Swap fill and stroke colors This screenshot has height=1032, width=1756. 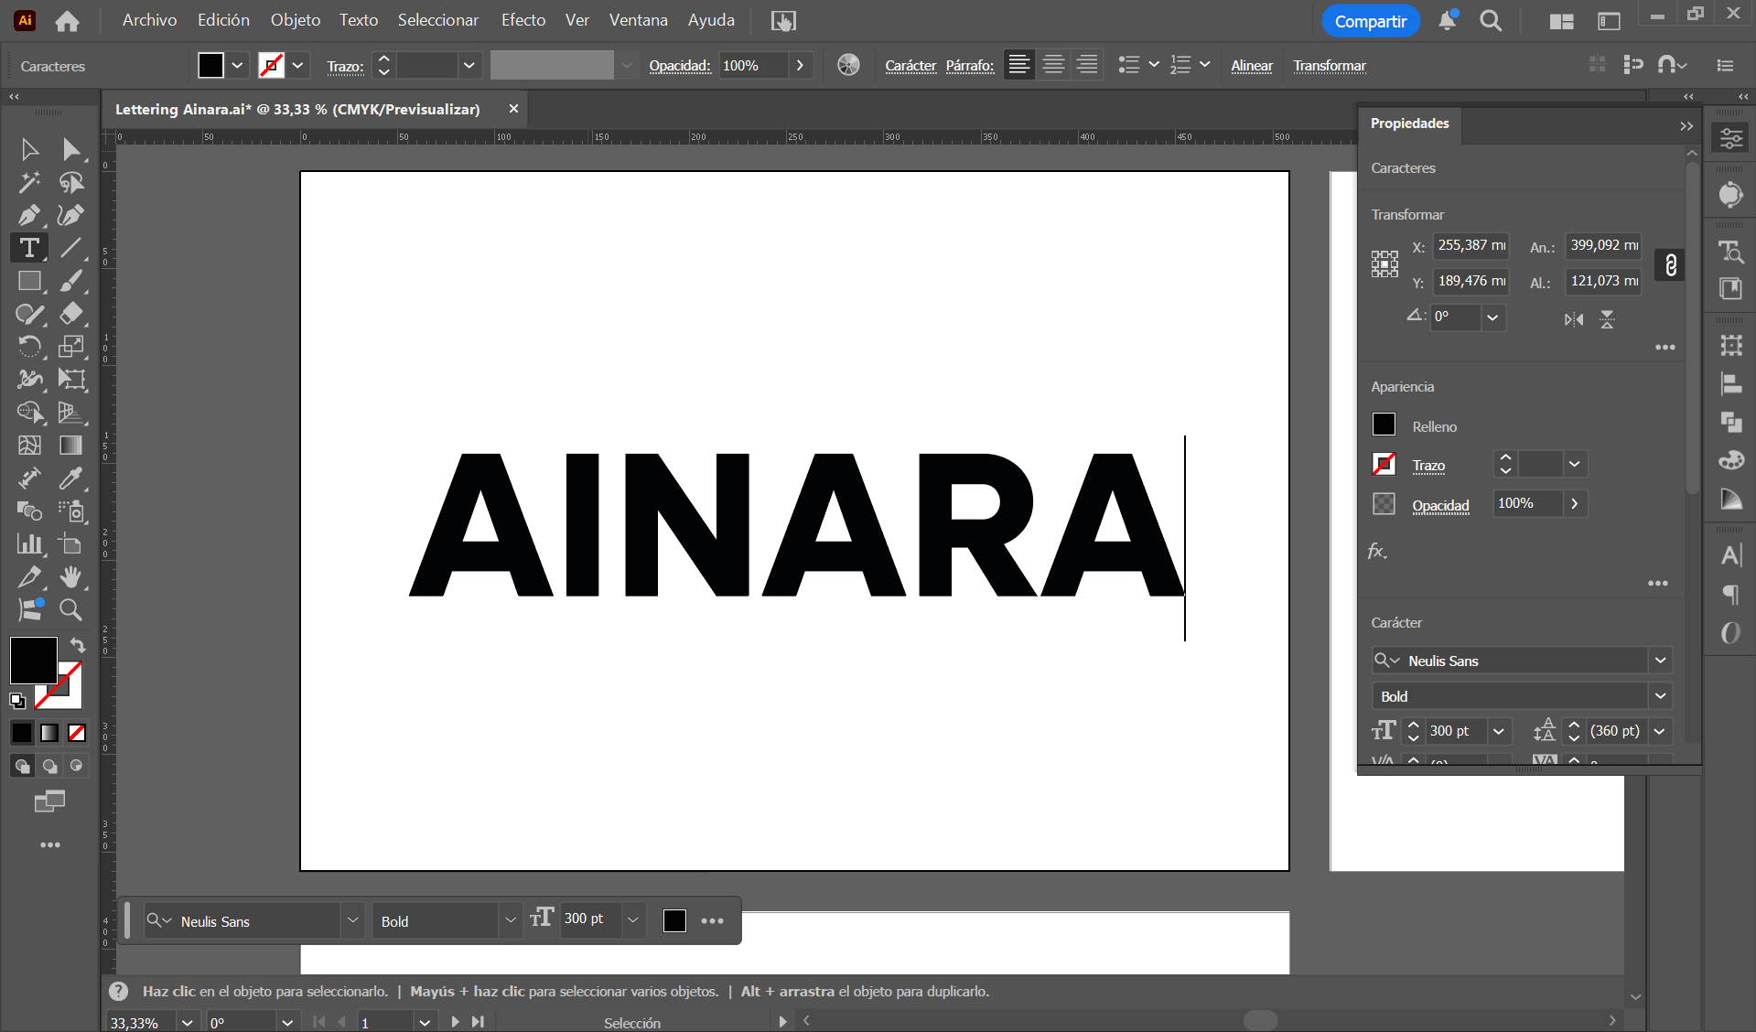pyautogui.click(x=78, y=645)
